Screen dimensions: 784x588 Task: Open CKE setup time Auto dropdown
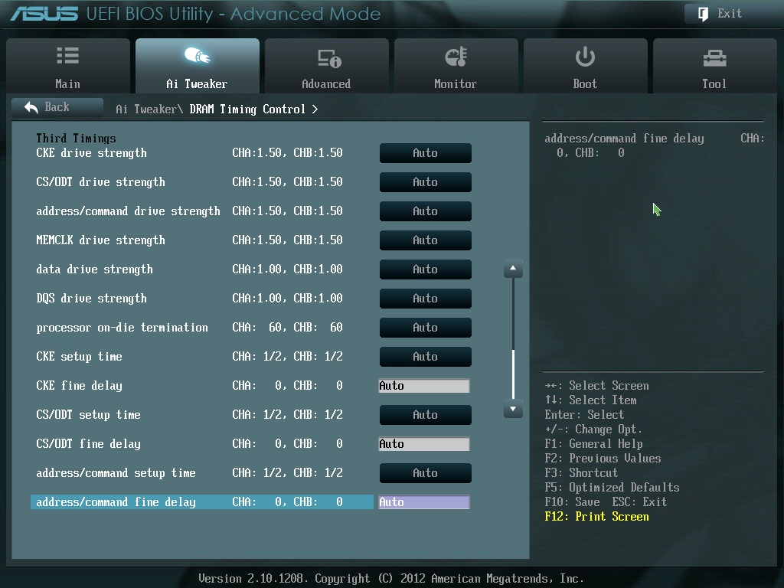(x=426, y=357)
